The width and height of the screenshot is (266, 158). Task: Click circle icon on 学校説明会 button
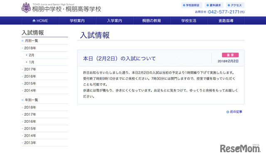[x=184, y=5]
